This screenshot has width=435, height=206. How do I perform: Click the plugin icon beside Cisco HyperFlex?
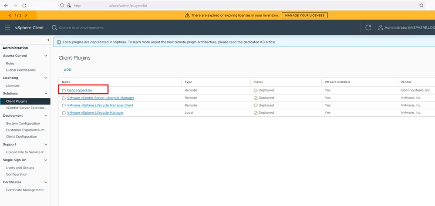[x=64, y=91]
